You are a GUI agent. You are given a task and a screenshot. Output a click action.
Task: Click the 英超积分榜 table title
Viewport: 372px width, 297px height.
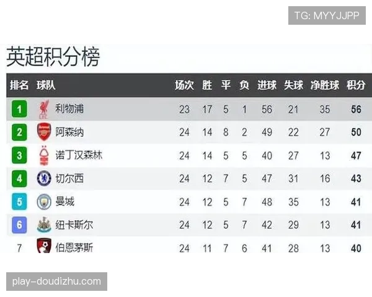53,56
